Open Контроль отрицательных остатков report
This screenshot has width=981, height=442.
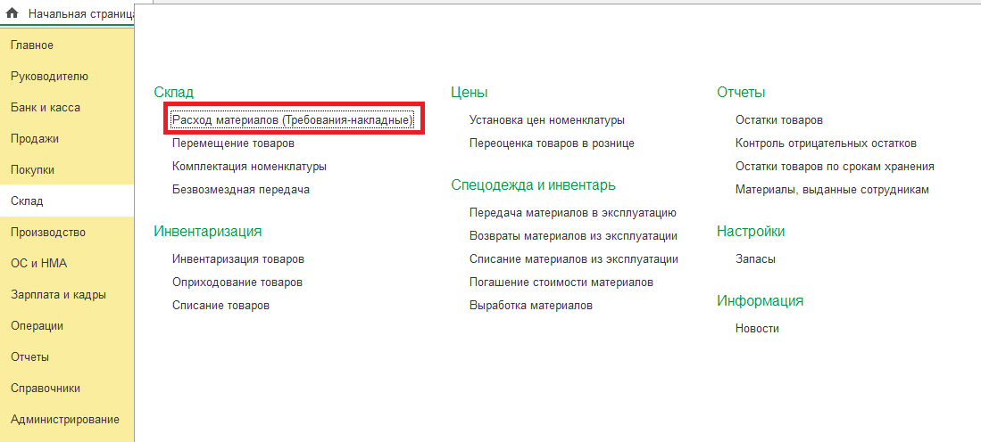[x=826, y=143]
